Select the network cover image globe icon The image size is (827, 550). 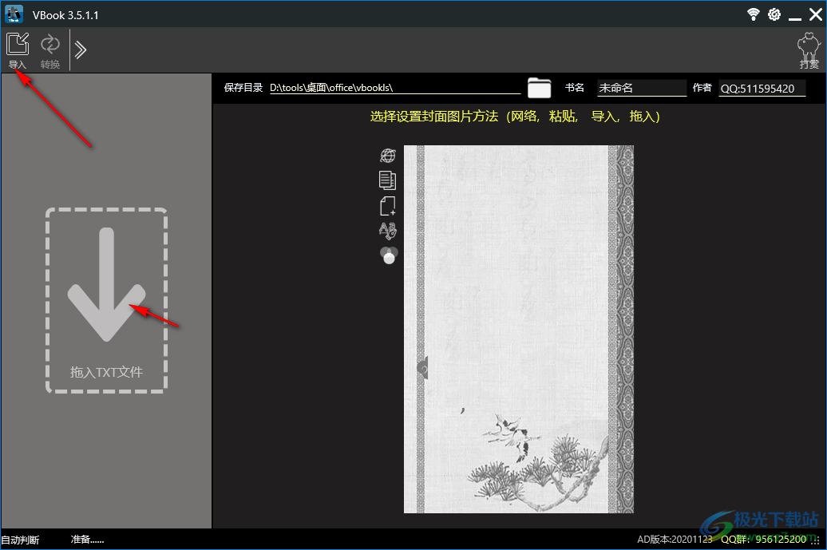[x=388, y=155]
